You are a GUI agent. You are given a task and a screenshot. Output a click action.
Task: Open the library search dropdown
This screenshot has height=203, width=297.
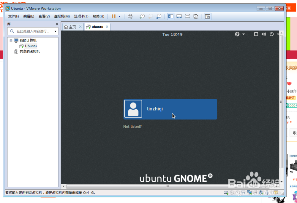click(55, 31)
